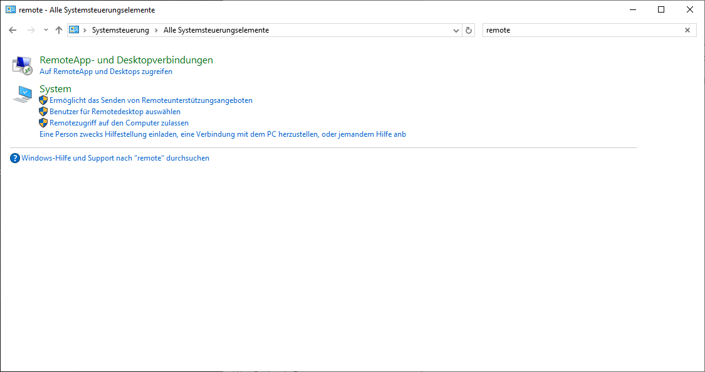Open Benutzer für Remotedesktop auswählen
This screenshot has height=372, width=705.
[115, 112]
